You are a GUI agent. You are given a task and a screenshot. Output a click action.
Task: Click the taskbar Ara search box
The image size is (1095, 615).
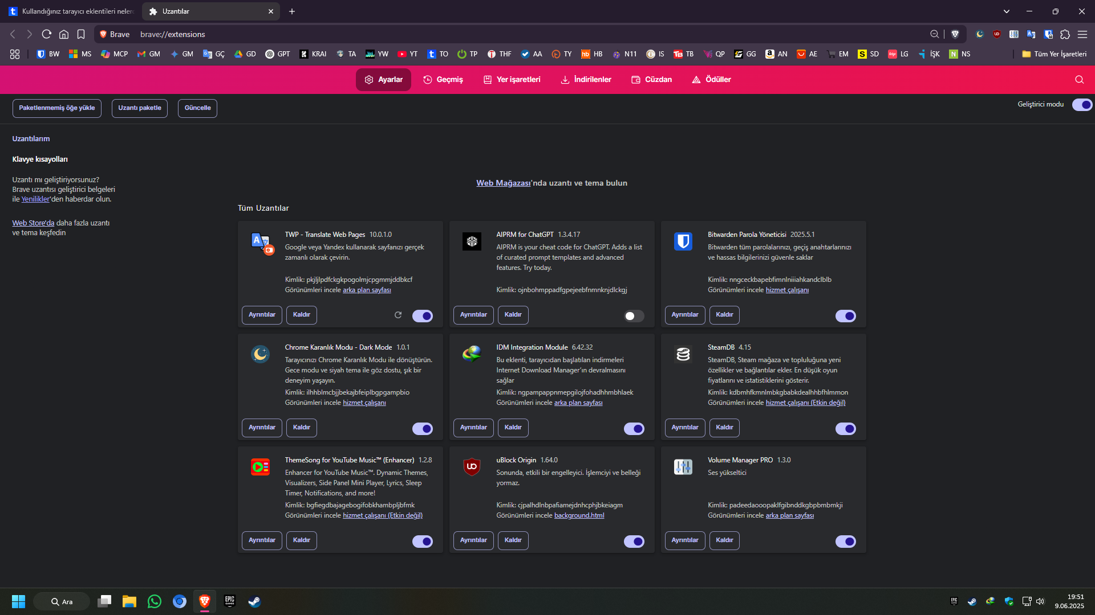pyautogui.click(x=62, y=601)
